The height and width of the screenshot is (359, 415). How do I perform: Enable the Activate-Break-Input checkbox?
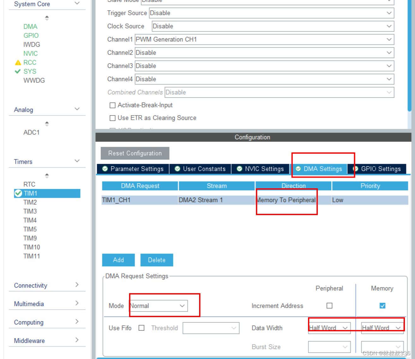[112, 105]
